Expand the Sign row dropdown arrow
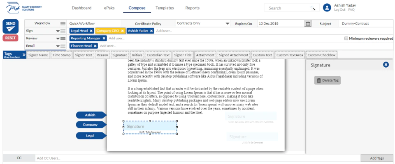Screen dimensions: 395x164 point(58,31)
